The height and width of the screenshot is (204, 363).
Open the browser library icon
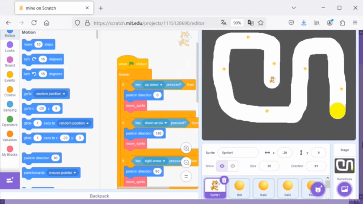coord(316,23)
